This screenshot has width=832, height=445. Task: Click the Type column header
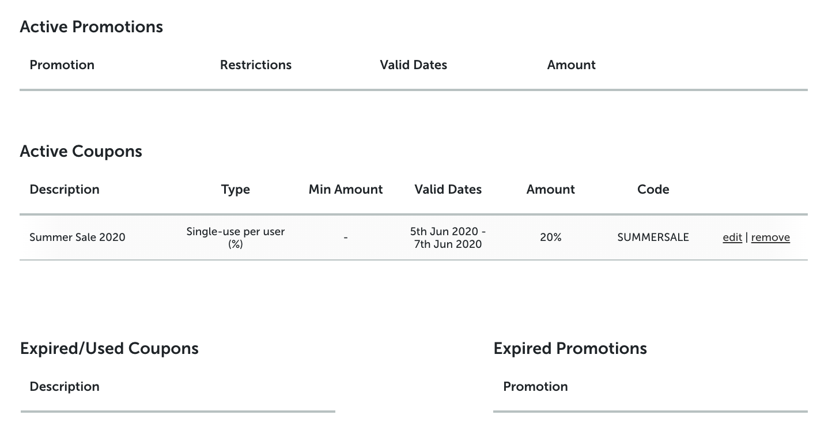pyautogui.click(x=236, y=190)
